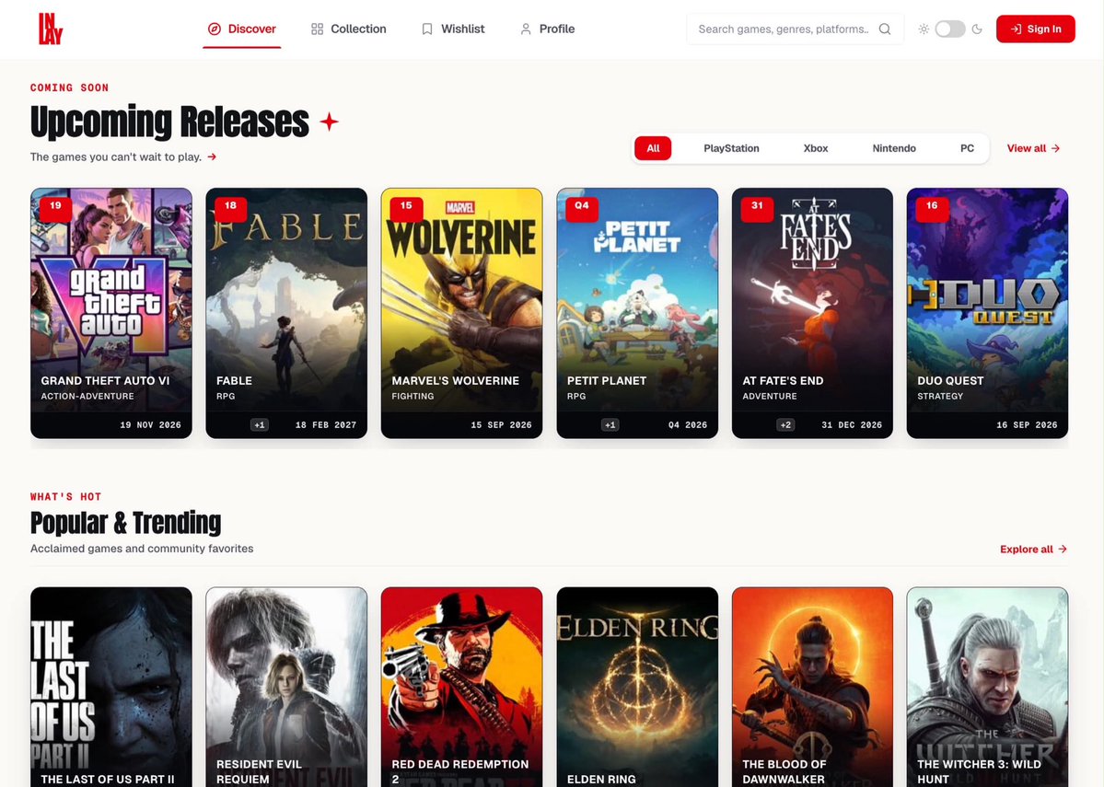Expand the +2 platforms badge on At Fate's End
The height and width of the screenshot is (787, 1104).
coord(785,425)
